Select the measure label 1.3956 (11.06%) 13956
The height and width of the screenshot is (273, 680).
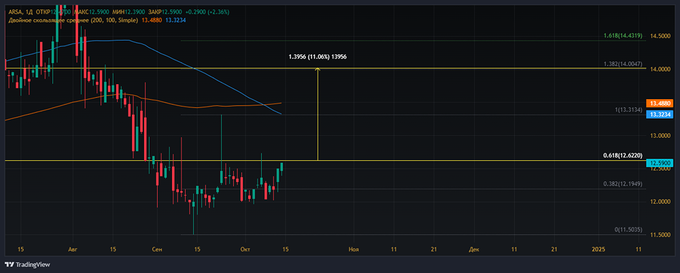[x=318, y=57]
